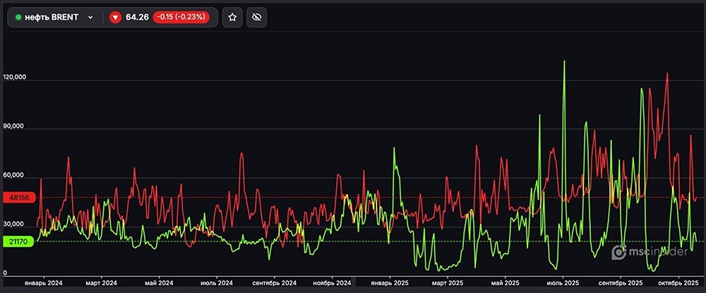Expand the нефть BRENT dropdown chevron
Screen dimensions: 706x293
click(x=90, y=17)
